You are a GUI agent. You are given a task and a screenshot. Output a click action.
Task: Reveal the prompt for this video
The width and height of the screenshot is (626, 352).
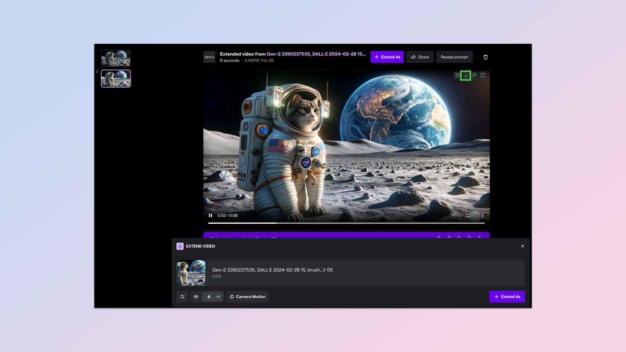pos(454,57)
